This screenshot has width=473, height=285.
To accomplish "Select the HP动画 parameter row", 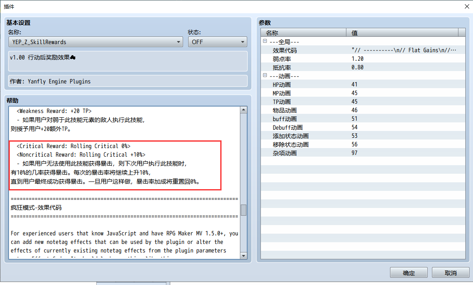I will click(363, 85).
